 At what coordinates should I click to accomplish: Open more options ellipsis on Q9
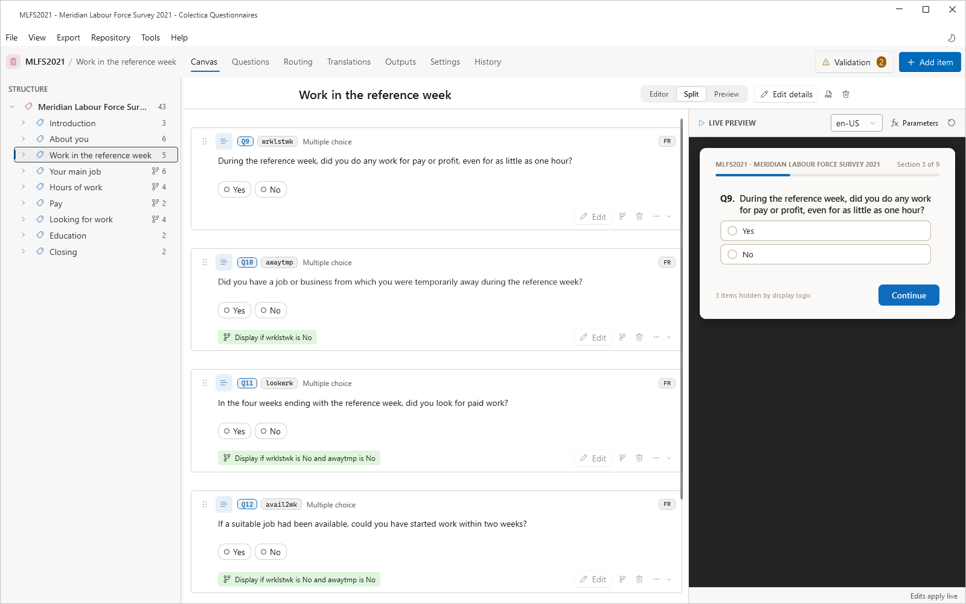pyautogui.click(x=656, y=216)
